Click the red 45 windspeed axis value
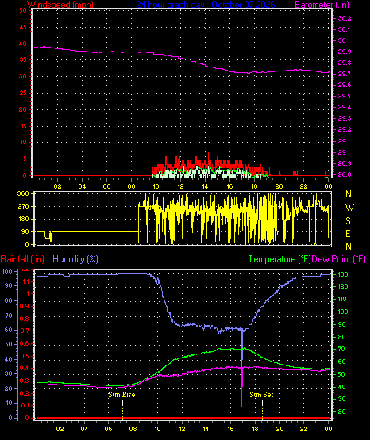The width and height of the screenshot is (370, 440). pyautogui.click(x=23, y=27)
